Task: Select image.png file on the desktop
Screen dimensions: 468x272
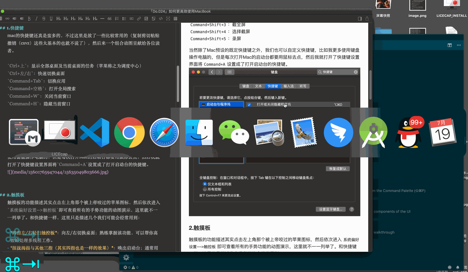Action: click(x=417, y=9)
